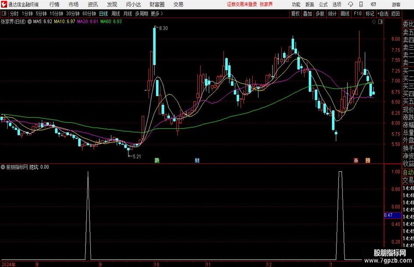The height and width of the screenshot is (267, 414).
Task: Click the 多股 toolbar button
Action: (320, 14)
